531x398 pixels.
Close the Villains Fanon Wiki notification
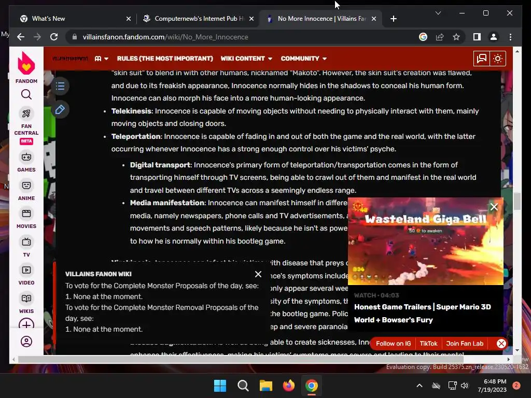pos(258,274)
